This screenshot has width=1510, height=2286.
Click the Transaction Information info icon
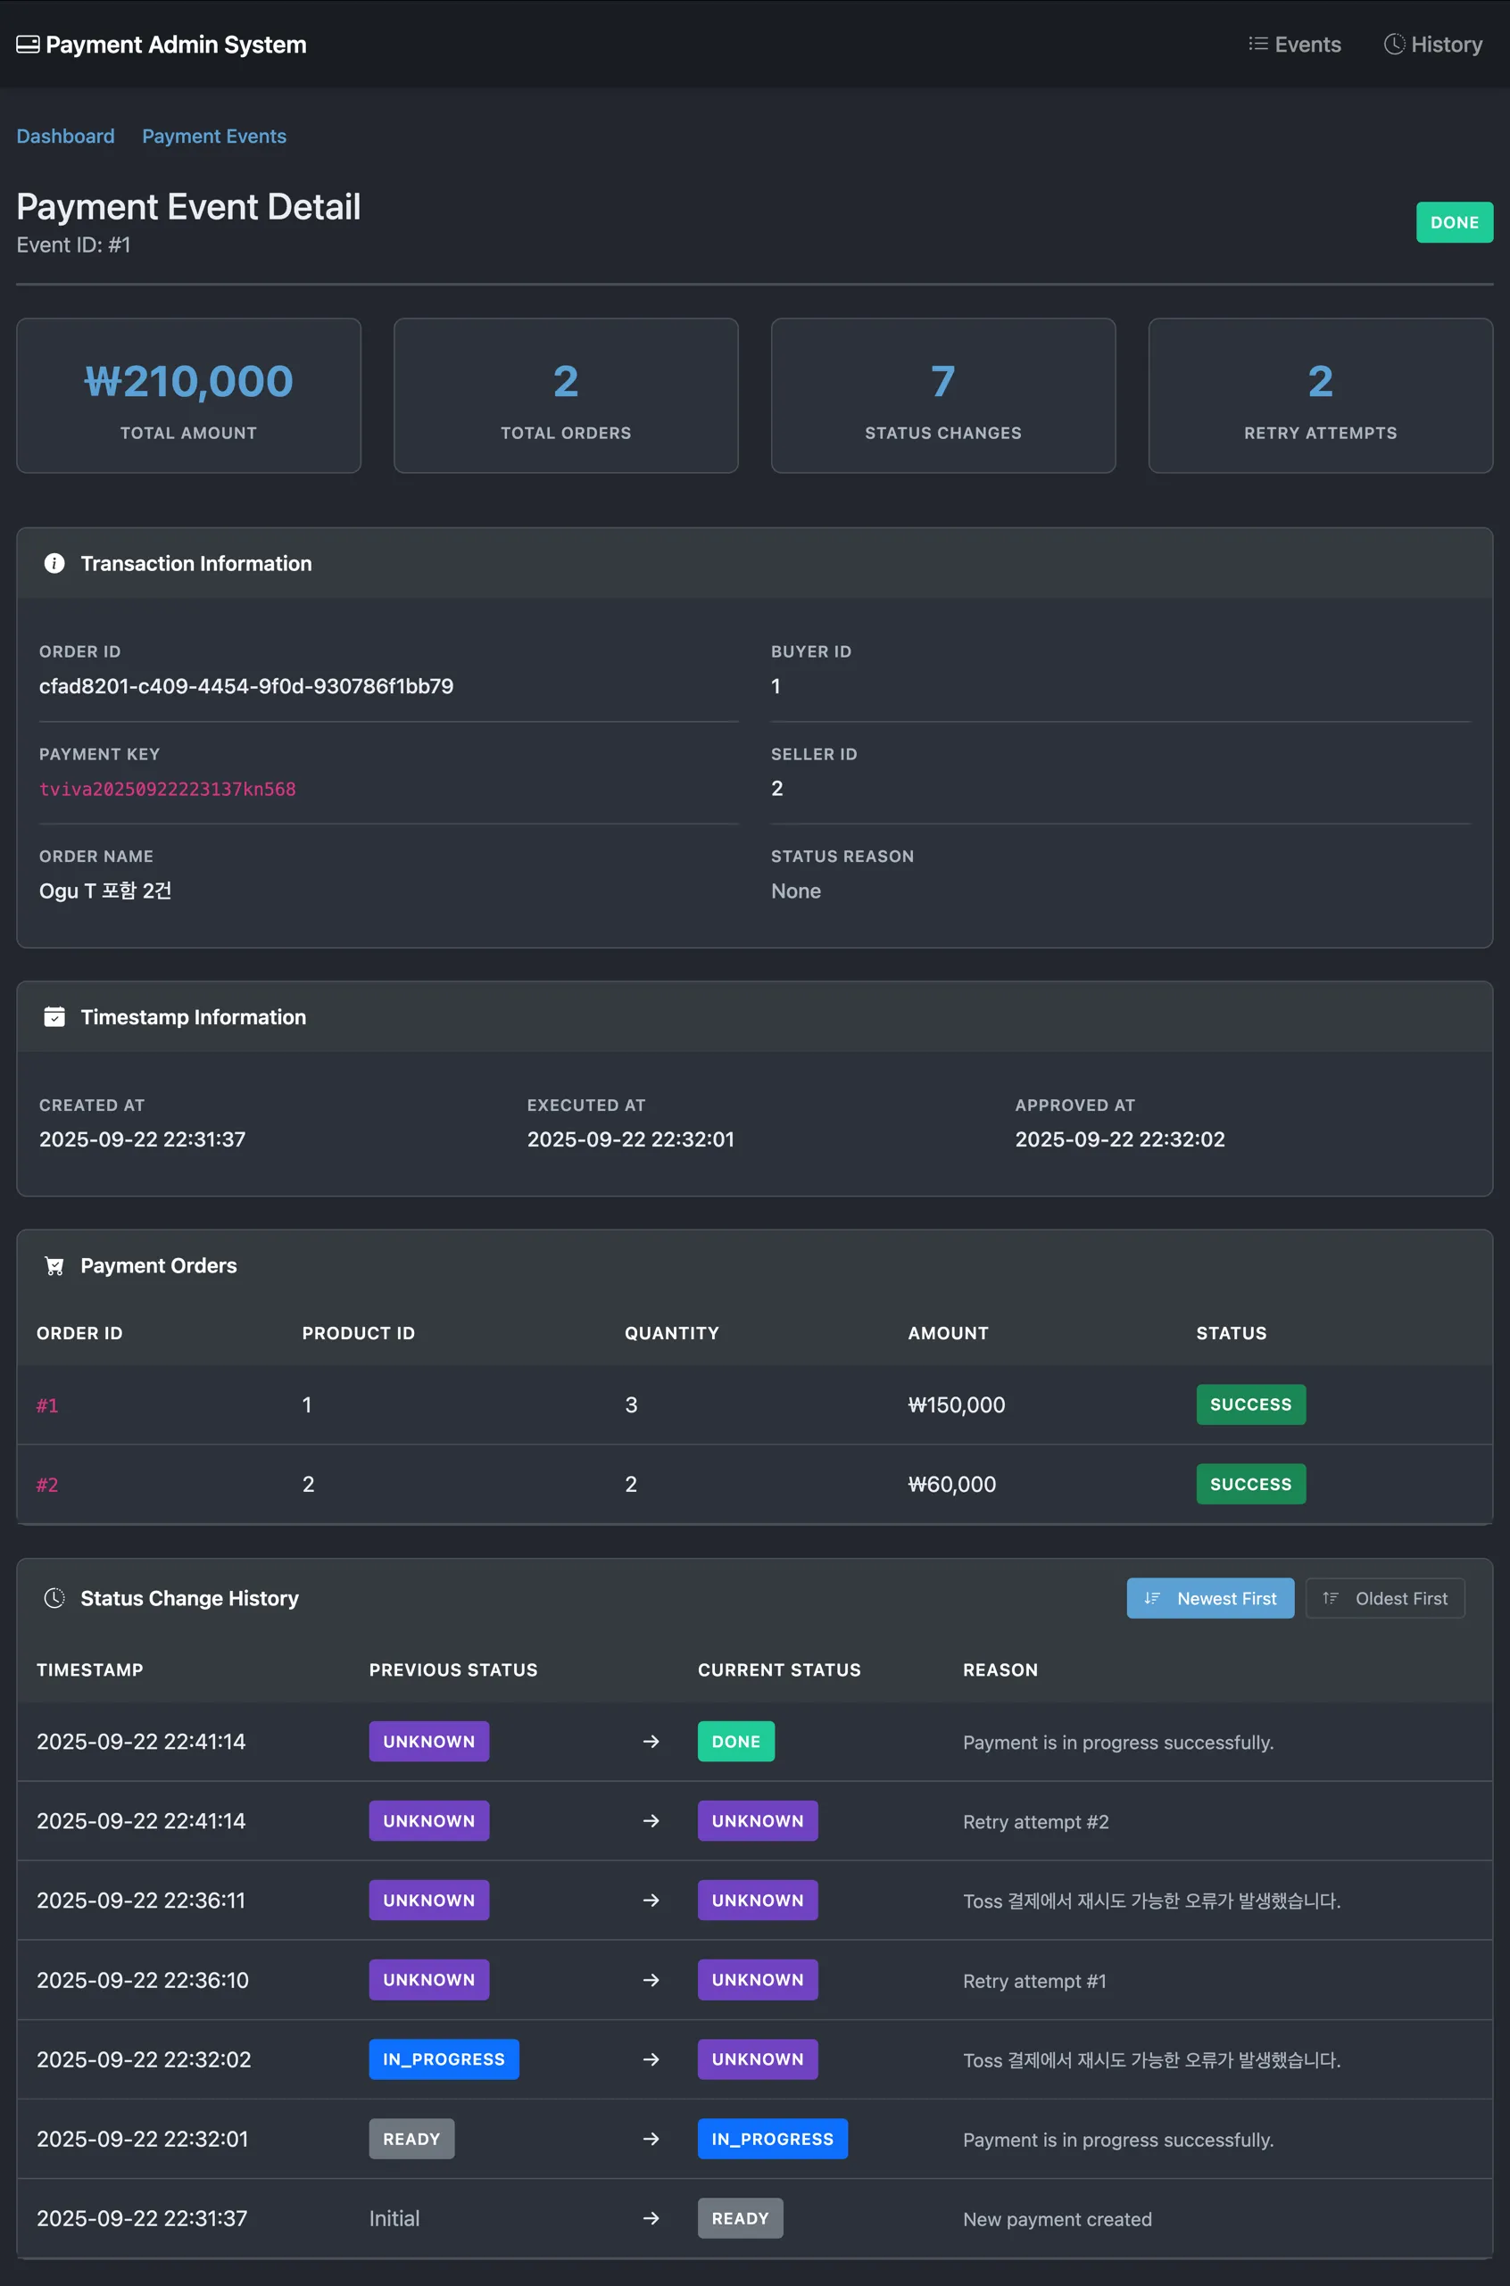click(55, 563)
